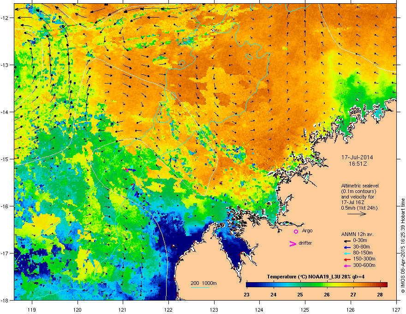Click latitude axis label -16
The width and height of the screenshot is (406, 314).
pyautogui.click(x=5, y=206)
